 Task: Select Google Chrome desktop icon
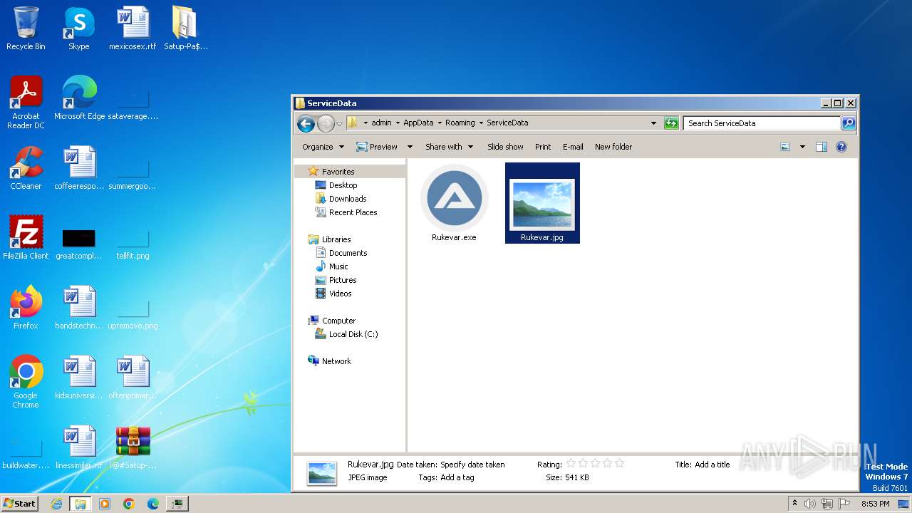pyautogui.click(x=26, y=382)
